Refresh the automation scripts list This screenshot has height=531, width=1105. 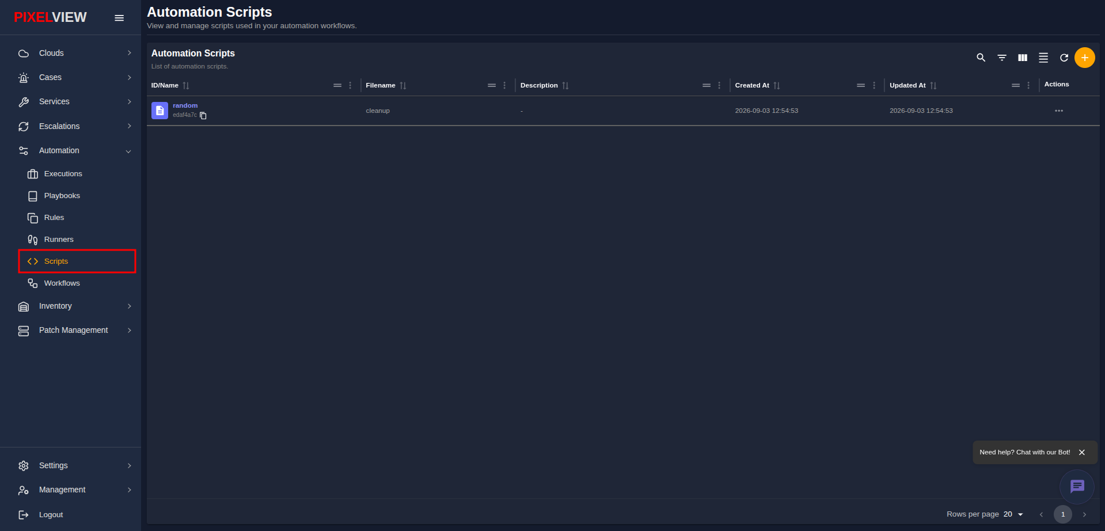pos(1064,58)
